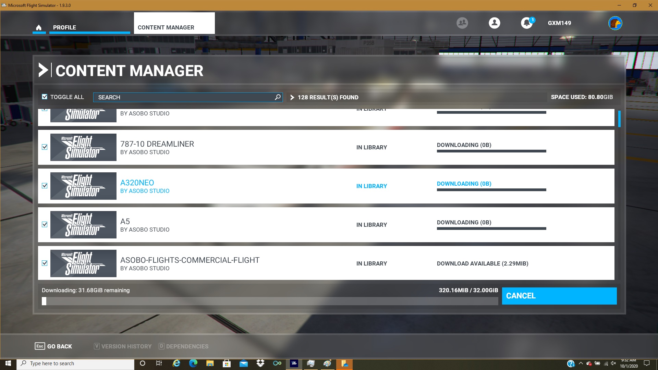Uncheck the Asobo-Flights-Commercial-Flight checkbox
658x370 pixels.
[x=45, y=263]
